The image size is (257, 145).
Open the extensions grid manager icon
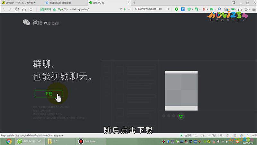[226, 9]
